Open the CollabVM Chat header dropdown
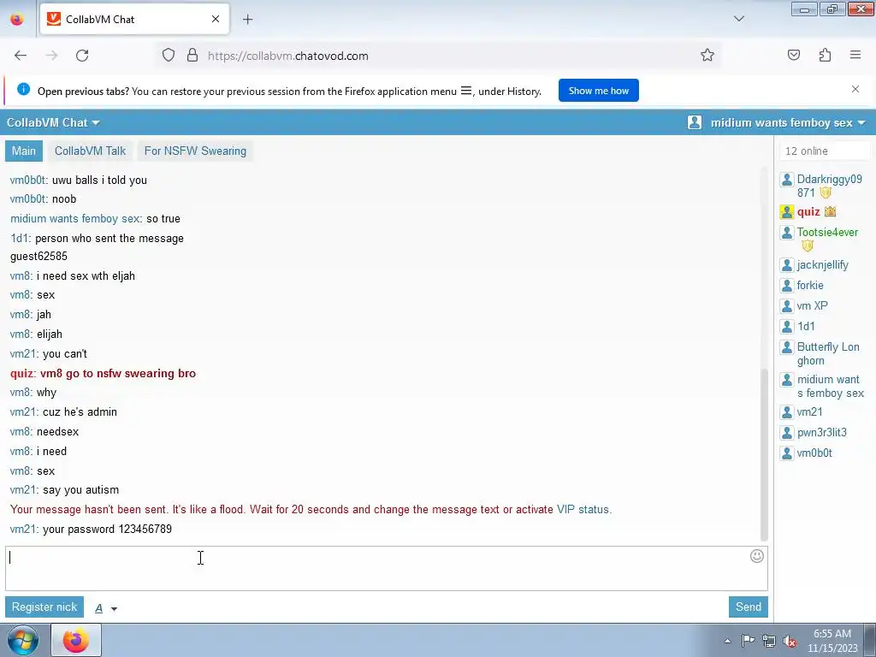This screenshot has width=876, height=657. click(53, 122)
